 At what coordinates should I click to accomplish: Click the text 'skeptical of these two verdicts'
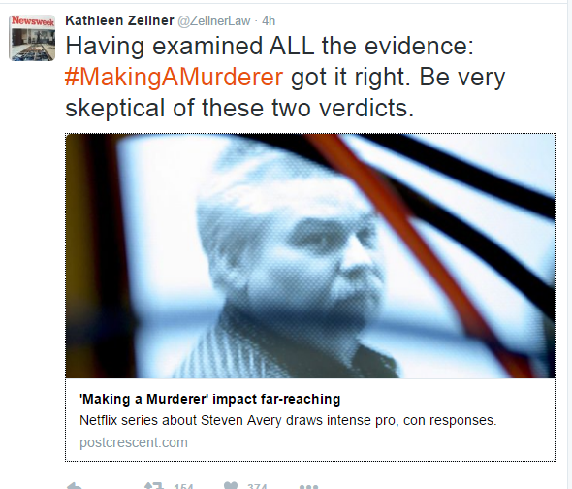pos(239,108)
